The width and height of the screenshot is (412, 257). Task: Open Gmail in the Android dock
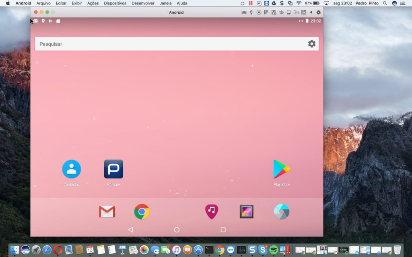pos(107,212)
